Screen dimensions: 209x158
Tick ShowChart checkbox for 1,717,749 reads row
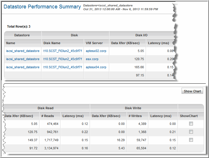point(191,140)
